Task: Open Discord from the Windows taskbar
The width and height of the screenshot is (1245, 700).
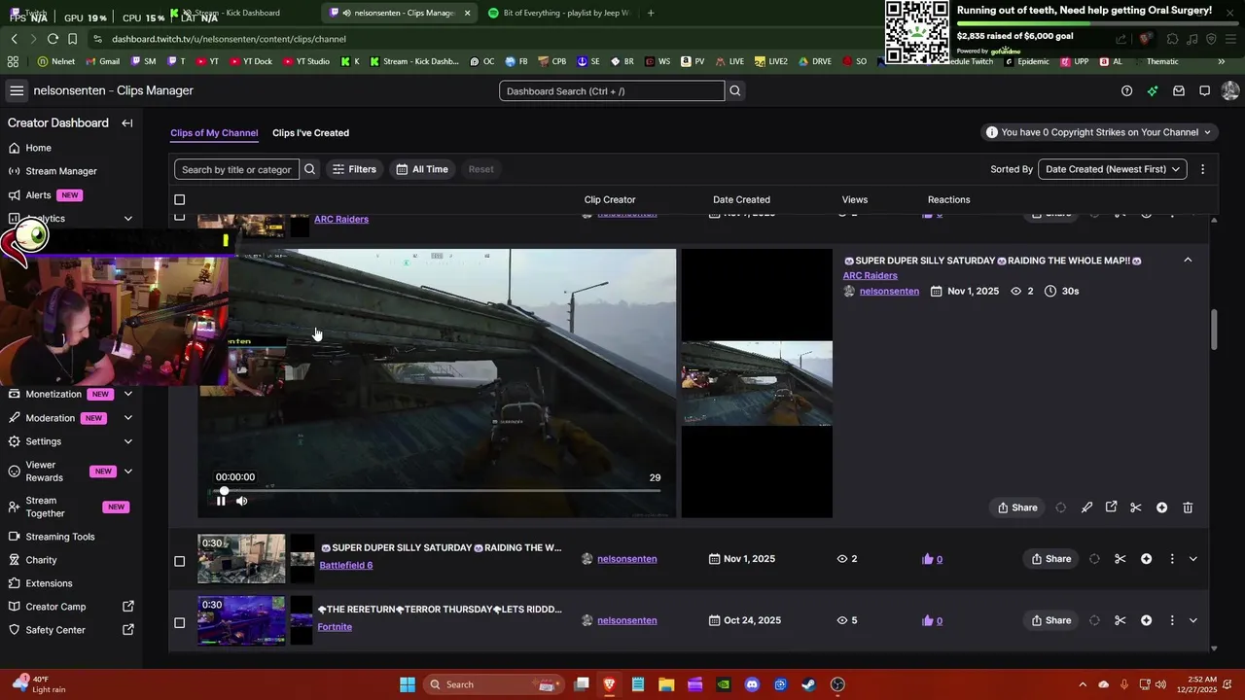Action: click(x=752, y=684)
